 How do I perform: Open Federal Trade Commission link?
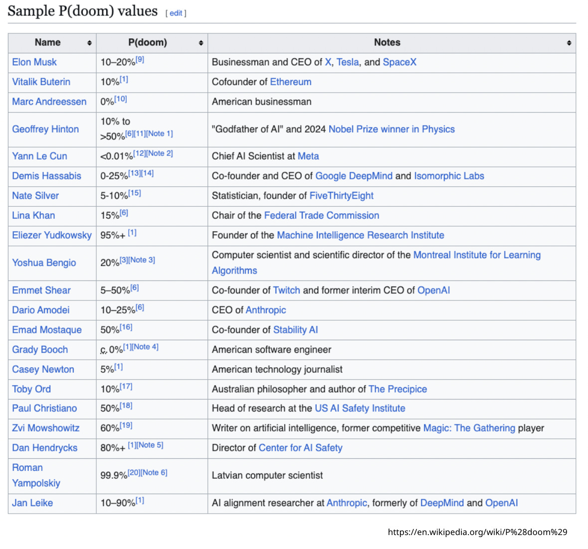coord(321,216)
